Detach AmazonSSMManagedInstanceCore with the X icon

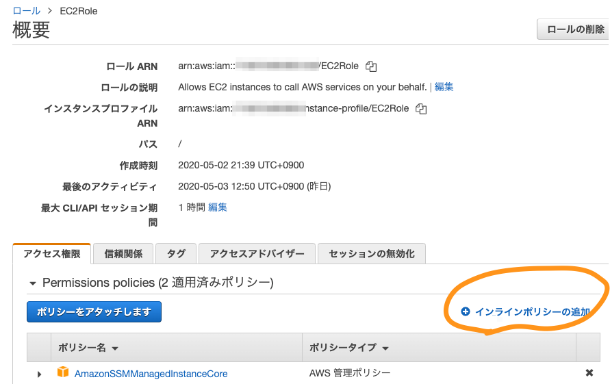point(589,373)
